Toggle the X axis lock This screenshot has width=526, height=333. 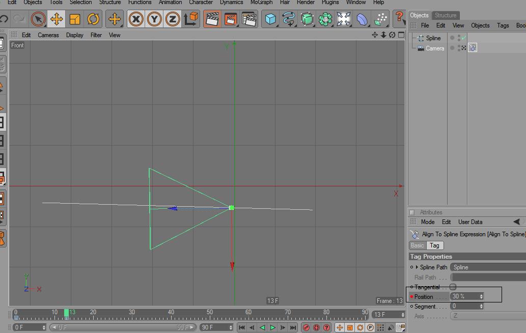pos(136,19)
